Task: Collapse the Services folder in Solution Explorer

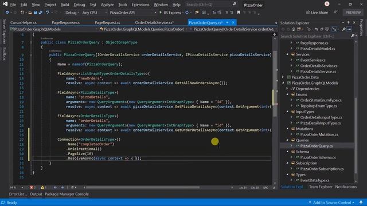Action: coord(287,54)
